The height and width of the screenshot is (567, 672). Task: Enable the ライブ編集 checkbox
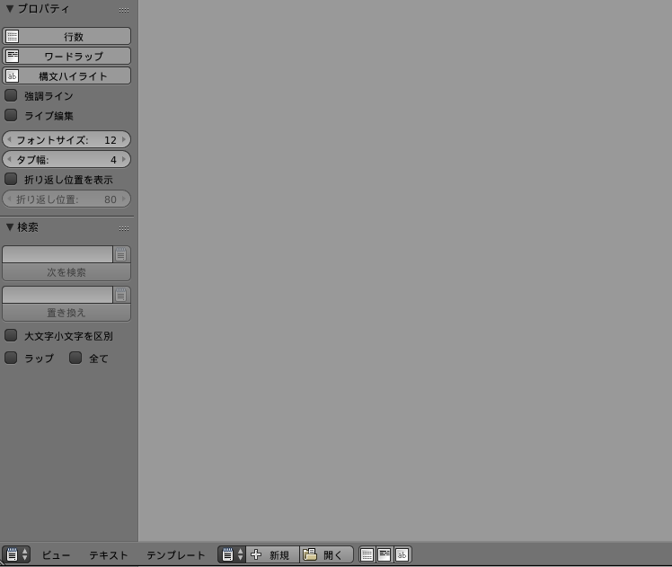11,115
